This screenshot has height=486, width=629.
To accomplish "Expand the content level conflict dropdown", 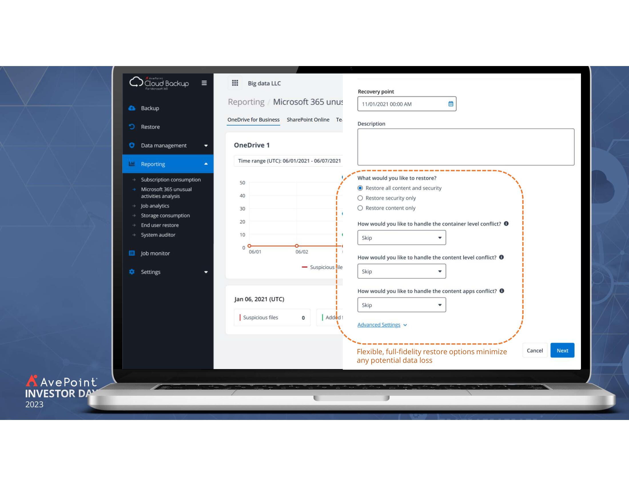I will 439,270.
